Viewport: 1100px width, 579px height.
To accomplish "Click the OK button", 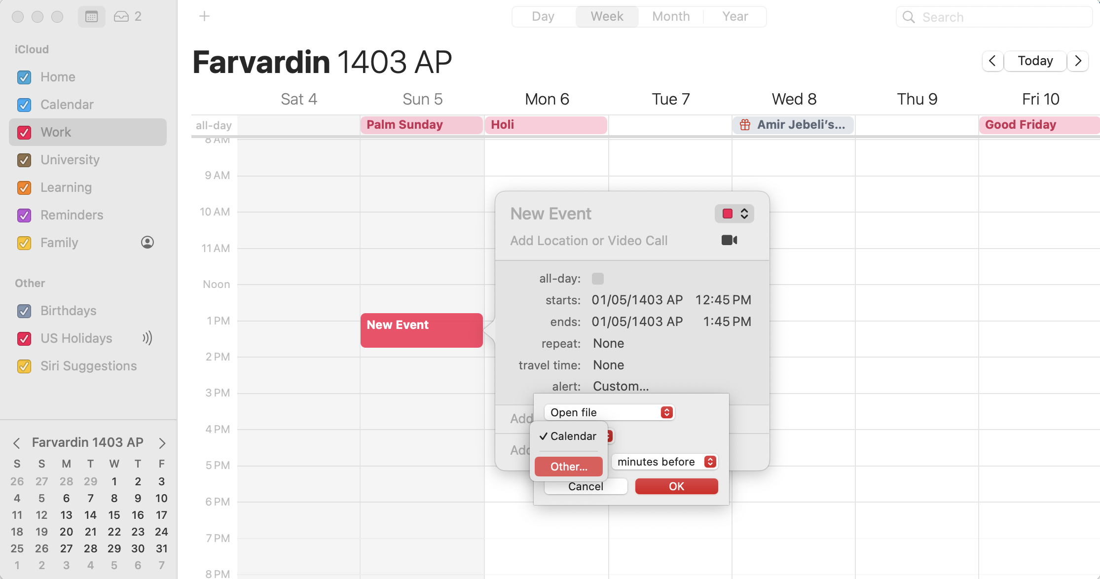I will (676, 486).
